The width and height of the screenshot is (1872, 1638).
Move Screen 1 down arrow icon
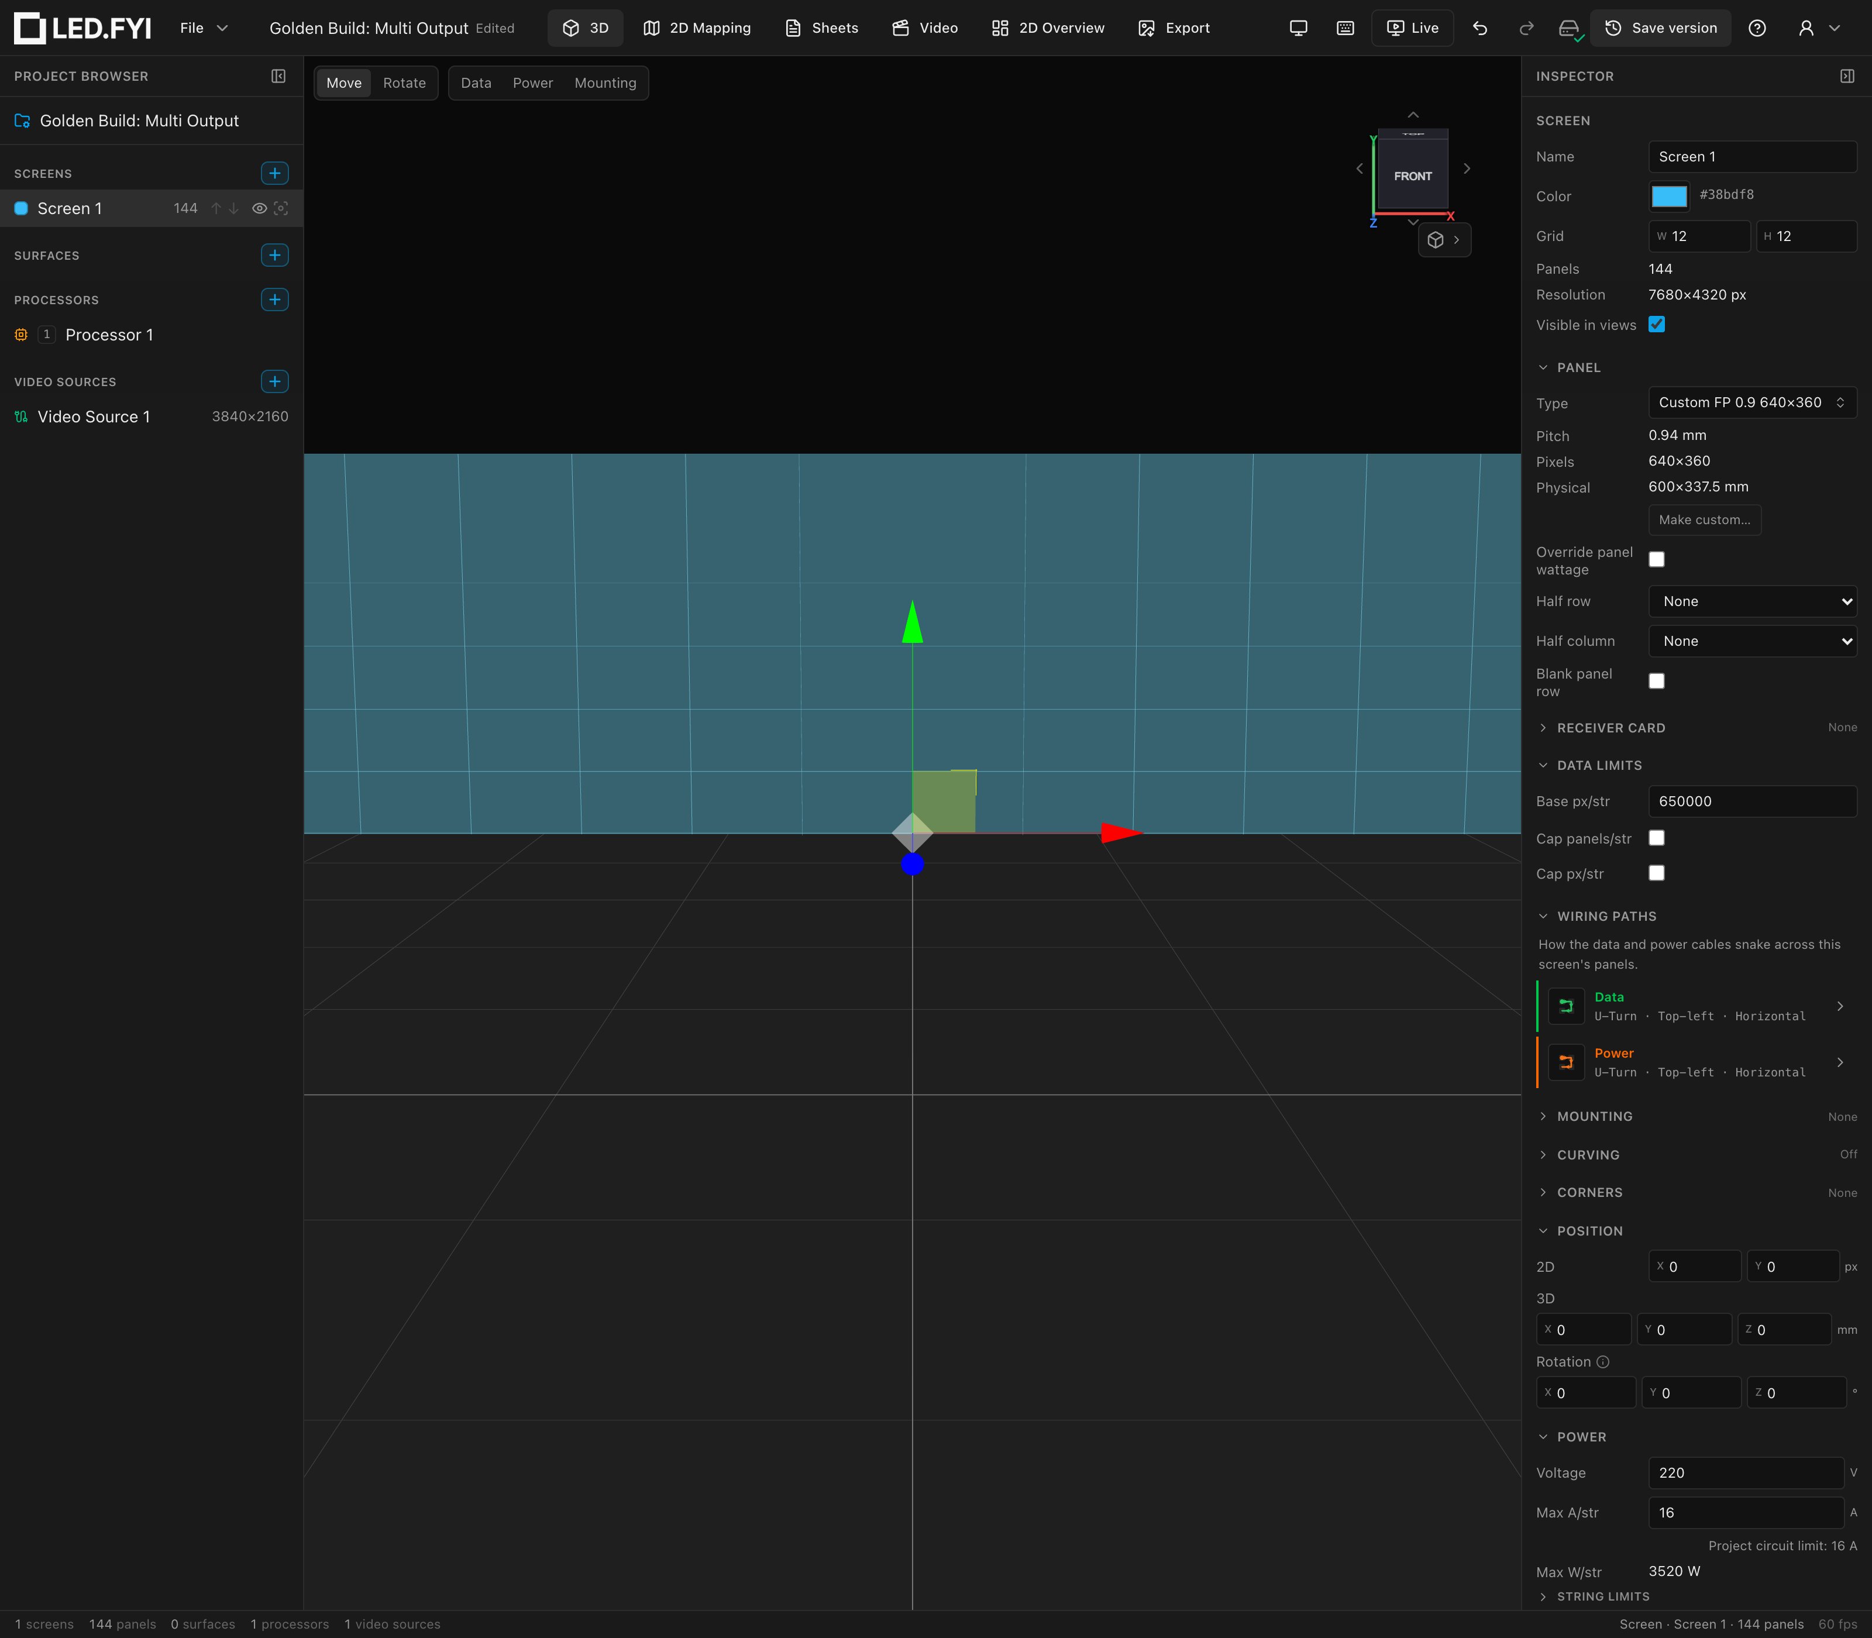(234, 208)
